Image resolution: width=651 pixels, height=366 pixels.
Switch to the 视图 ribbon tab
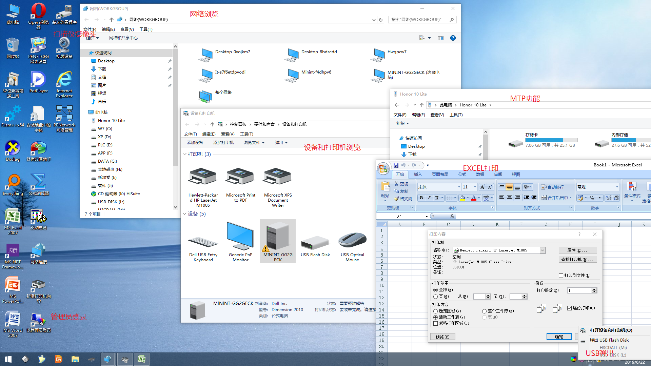(516, 175)
